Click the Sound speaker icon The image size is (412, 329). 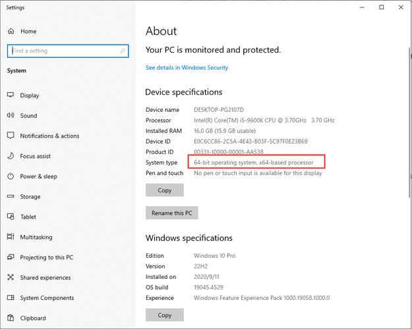[x=11, y=116]
